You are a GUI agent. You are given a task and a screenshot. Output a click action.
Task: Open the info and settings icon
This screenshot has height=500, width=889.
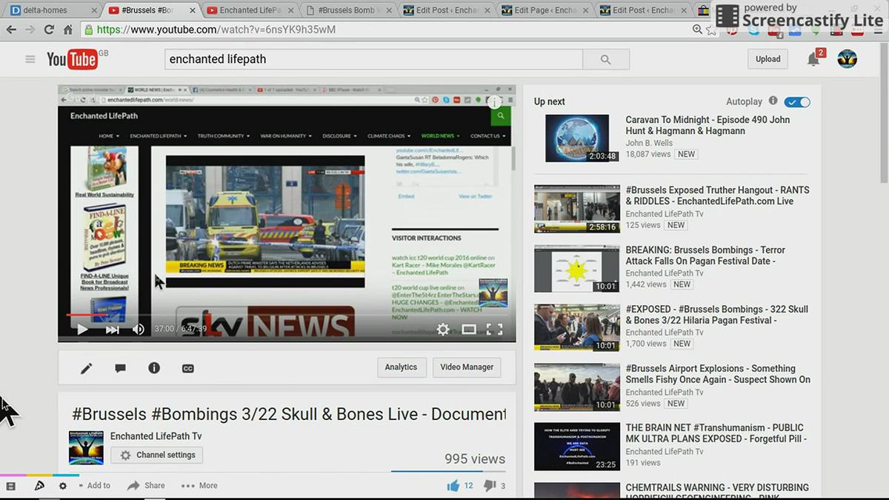tap(154, 367)
